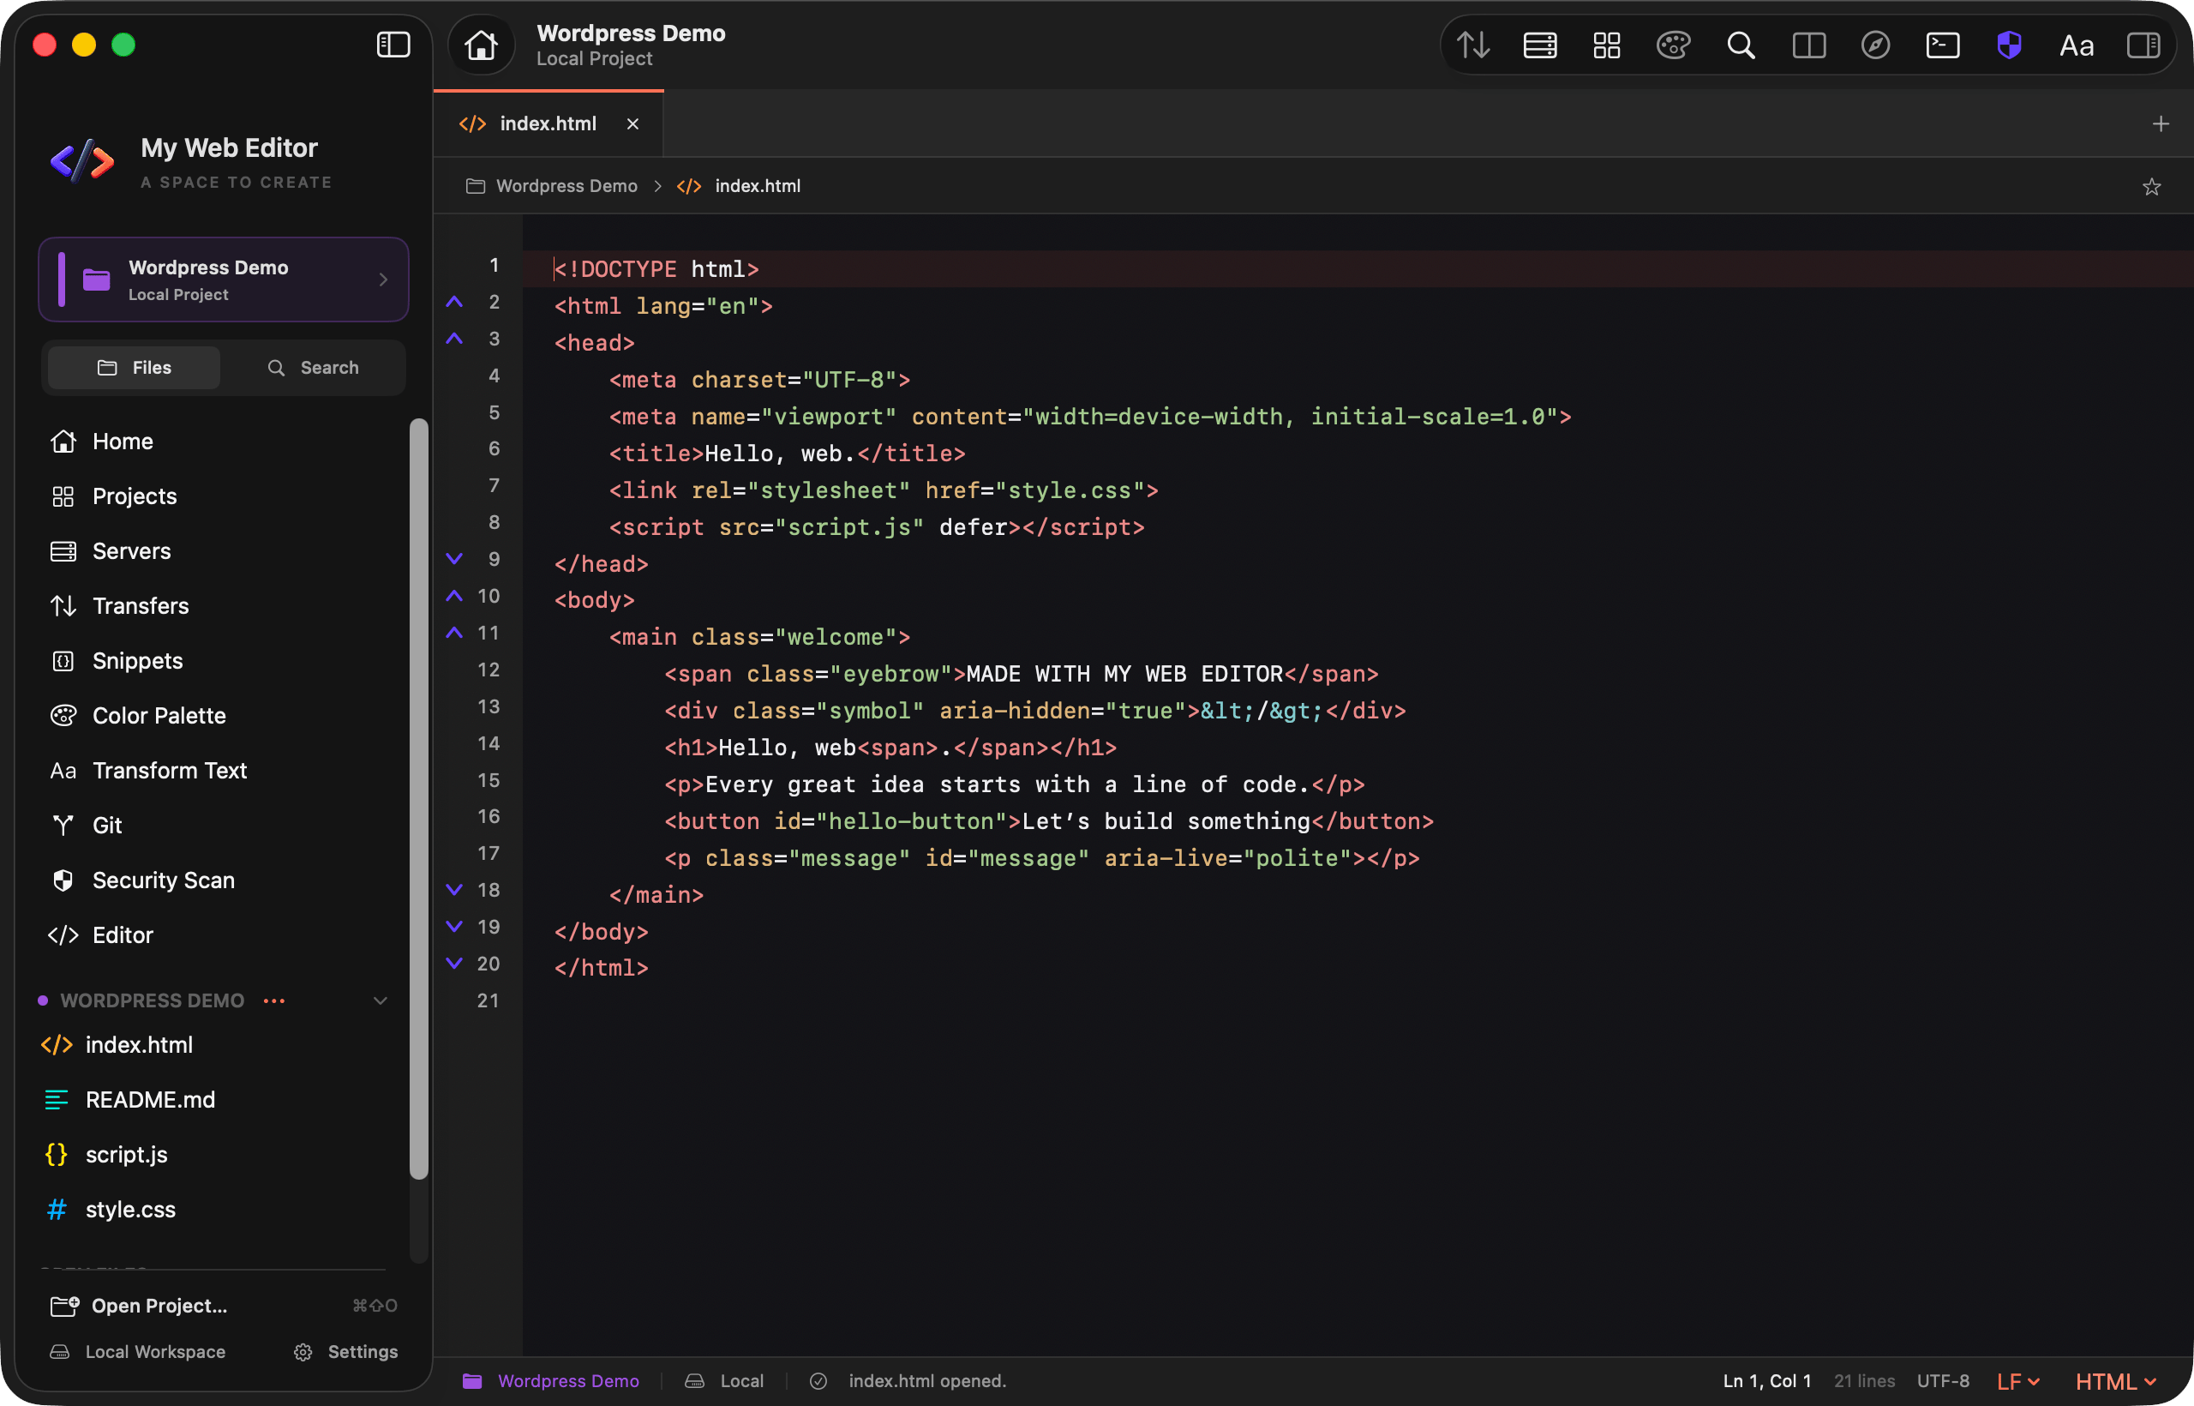Open the compass preview toolbar icon
2194x1406 pixels.
click(x=1875, y=45)
